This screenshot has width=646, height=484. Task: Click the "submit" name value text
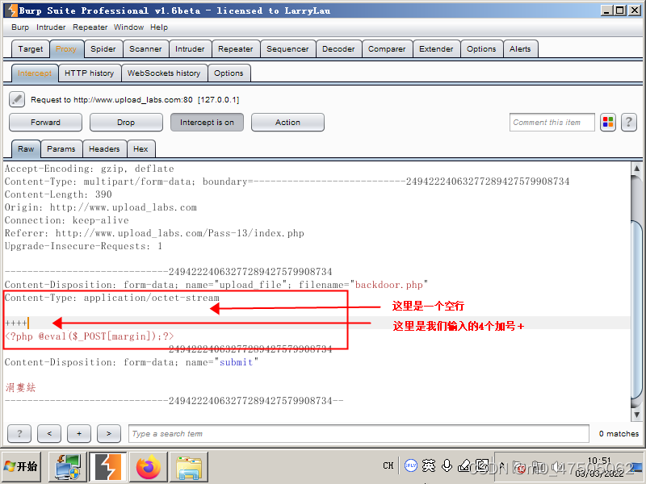coord(236,362)
